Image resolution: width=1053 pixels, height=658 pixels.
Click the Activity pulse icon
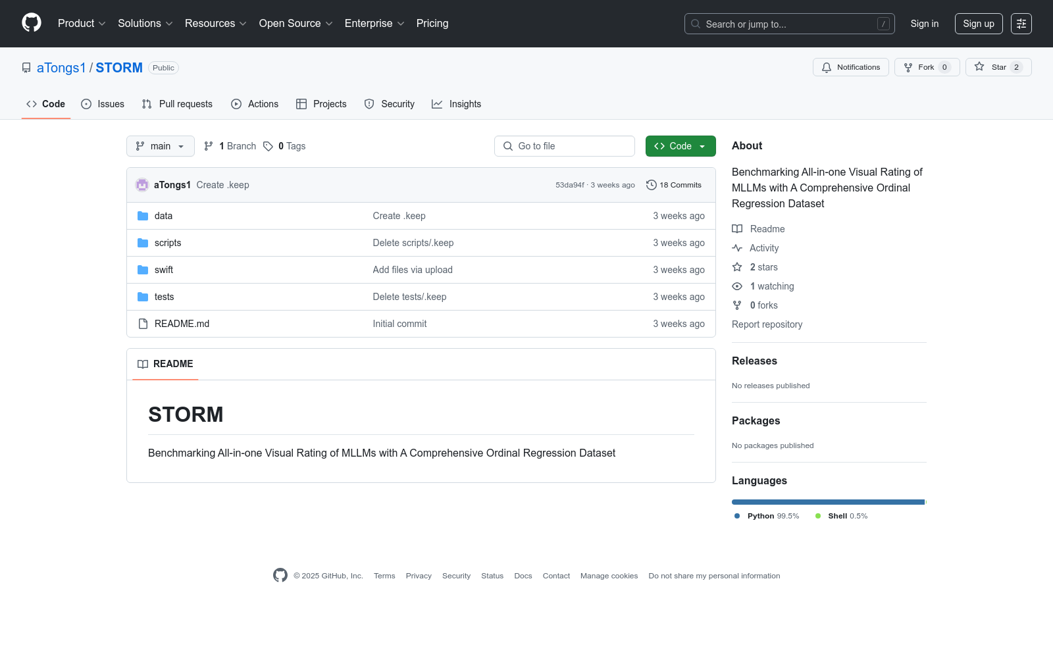[x=737, y=248]
